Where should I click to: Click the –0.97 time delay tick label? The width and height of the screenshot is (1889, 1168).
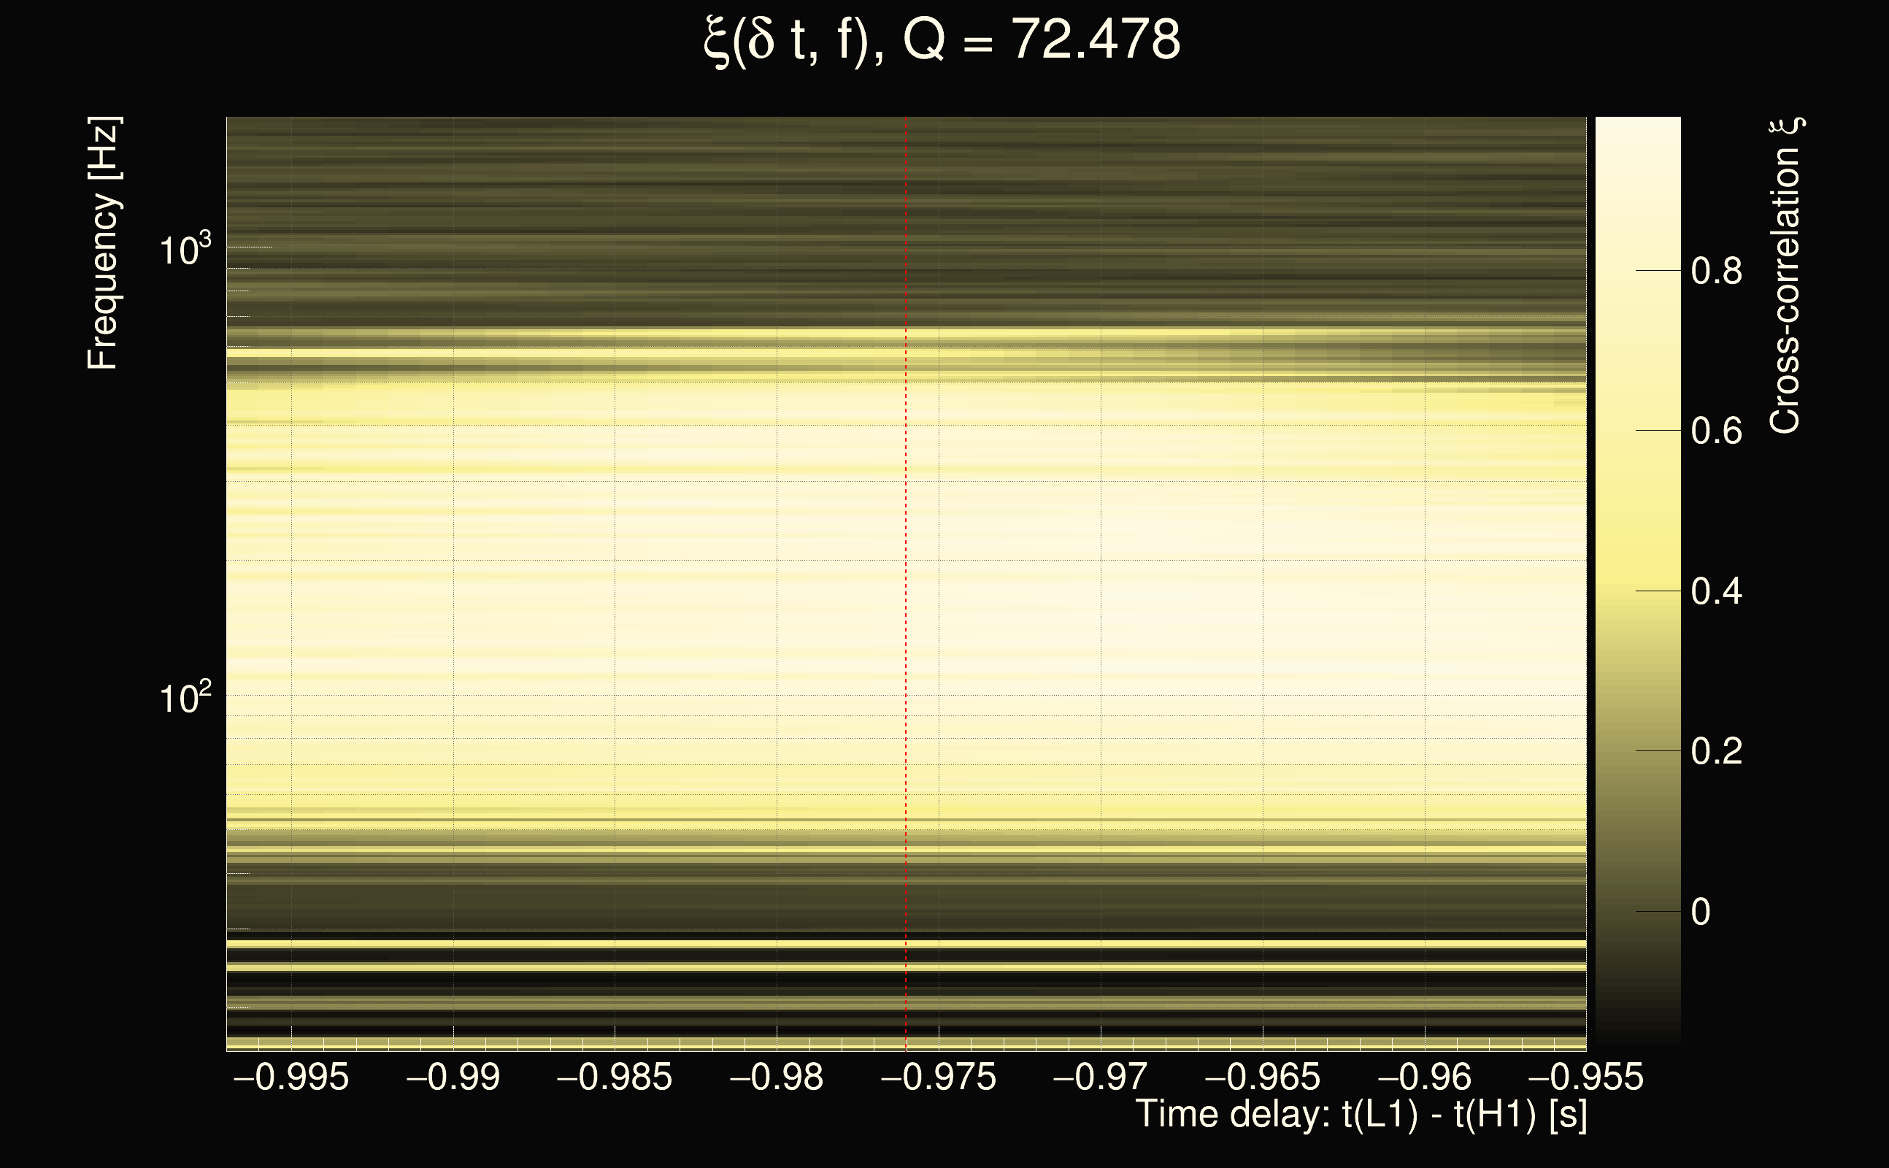coord(1101,1077)
